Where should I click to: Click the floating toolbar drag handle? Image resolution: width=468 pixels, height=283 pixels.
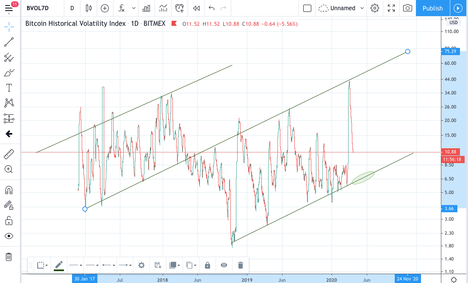[31, 265]
